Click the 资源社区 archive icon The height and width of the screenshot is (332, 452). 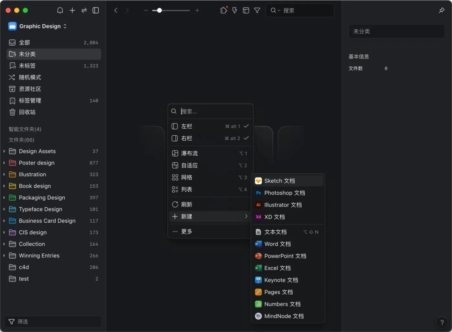12,89
